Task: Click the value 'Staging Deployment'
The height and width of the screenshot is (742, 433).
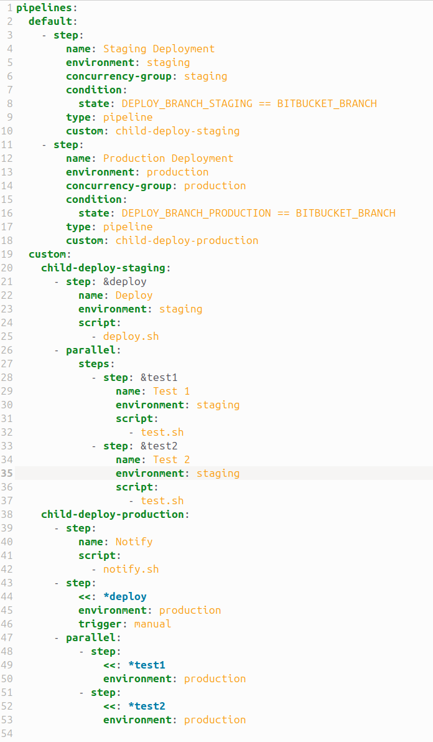Action: click(x=159, y=49)
